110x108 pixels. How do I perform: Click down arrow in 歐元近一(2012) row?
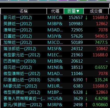[x=86, y=18]
